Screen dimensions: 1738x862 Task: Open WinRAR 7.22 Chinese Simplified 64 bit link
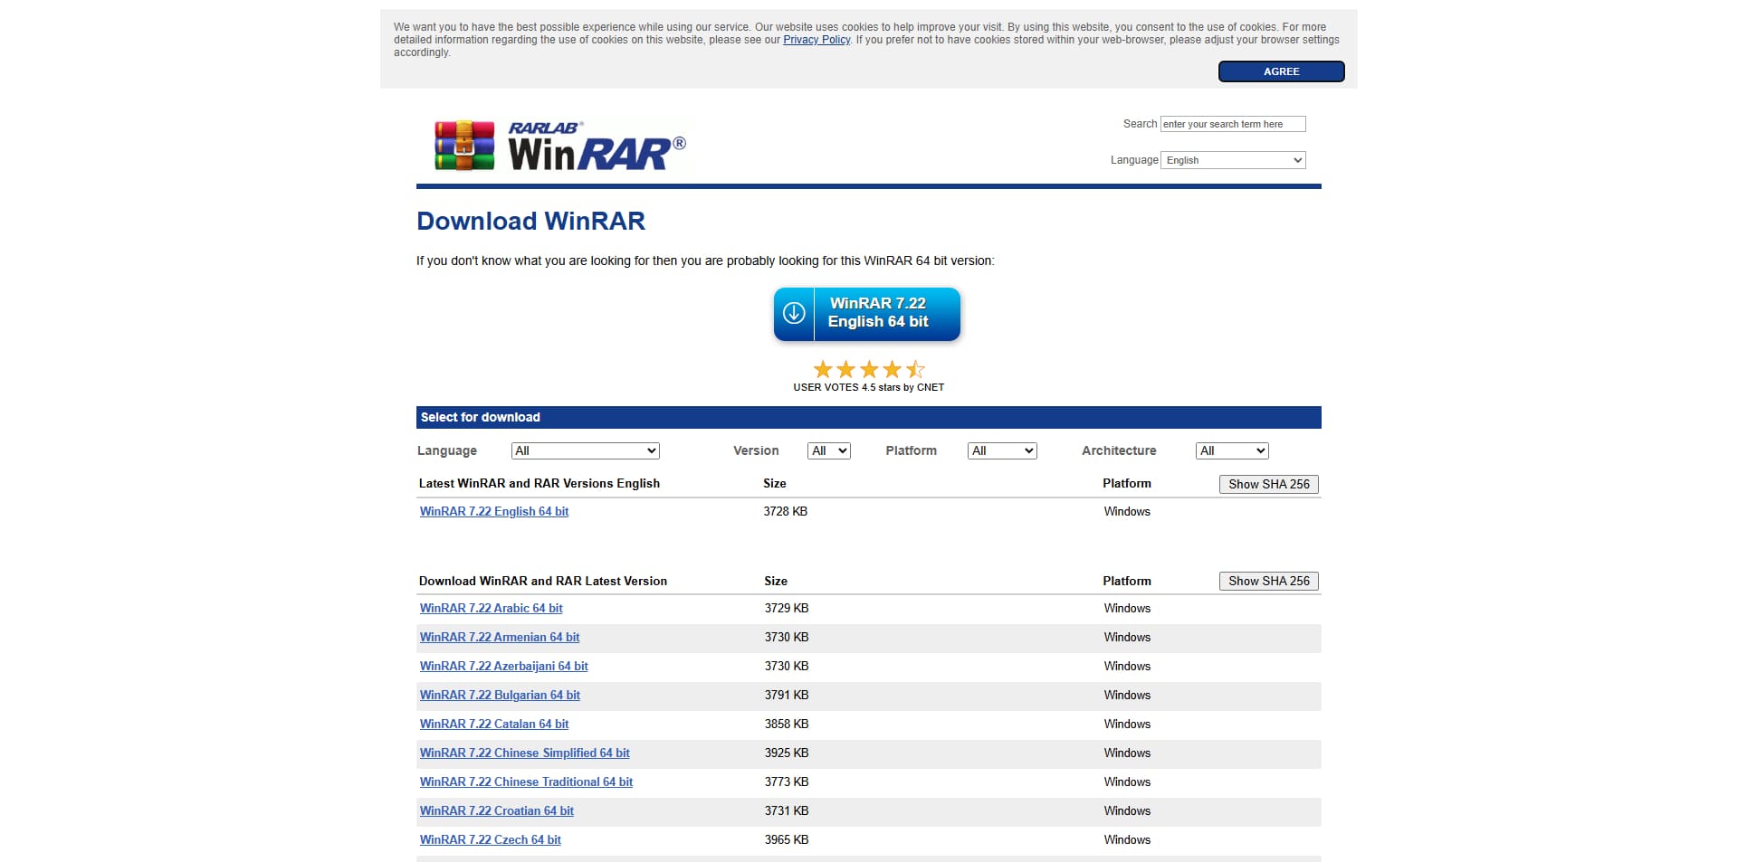tap(524, 753)
